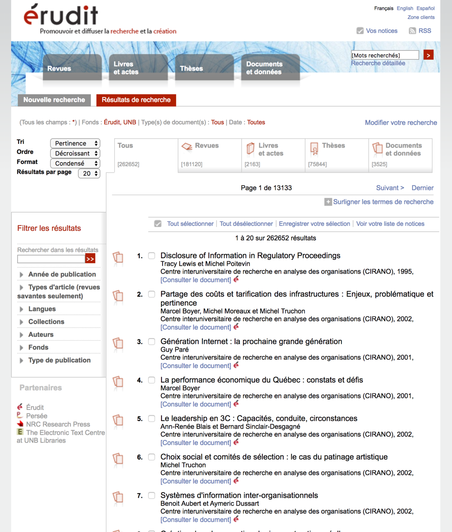Click the Érudit logo
452x532 pixels.
pyautogui.click(x=61, y=15)
